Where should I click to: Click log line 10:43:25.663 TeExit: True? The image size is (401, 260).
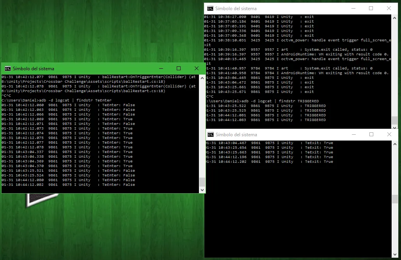click(x=270, y=152)
